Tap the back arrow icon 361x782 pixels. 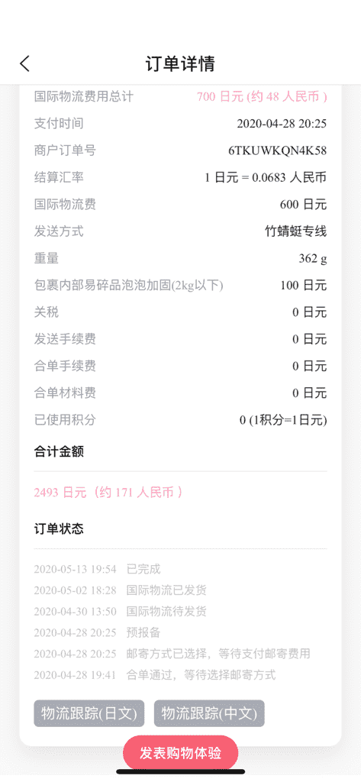tap(25, 63)
